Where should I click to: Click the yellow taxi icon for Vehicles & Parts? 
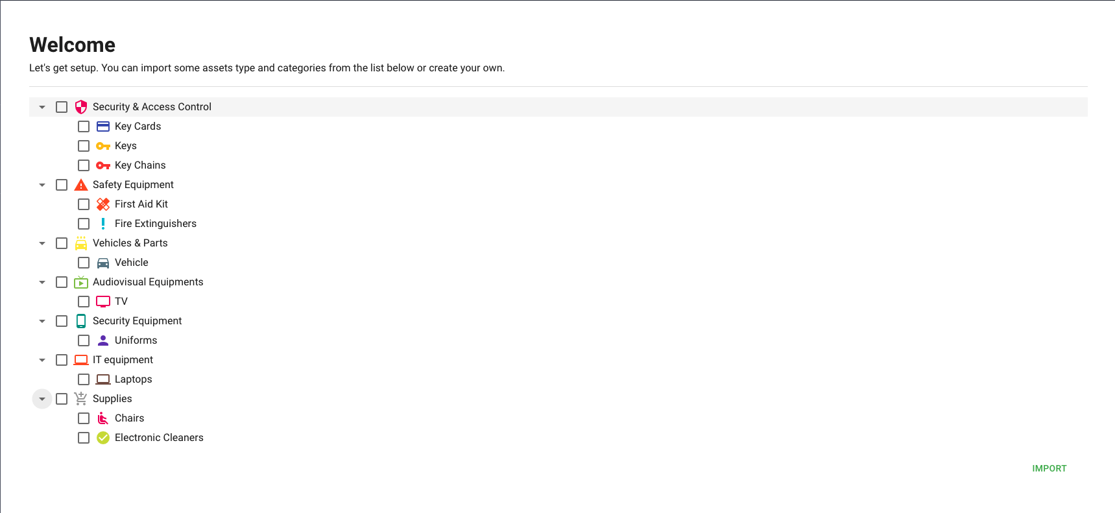coord(81,243)
